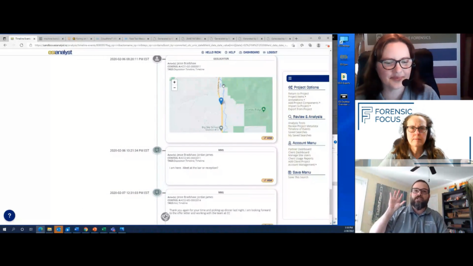473x266 pixels.
Task: Open Windows taskbar search
Action: 13,230
